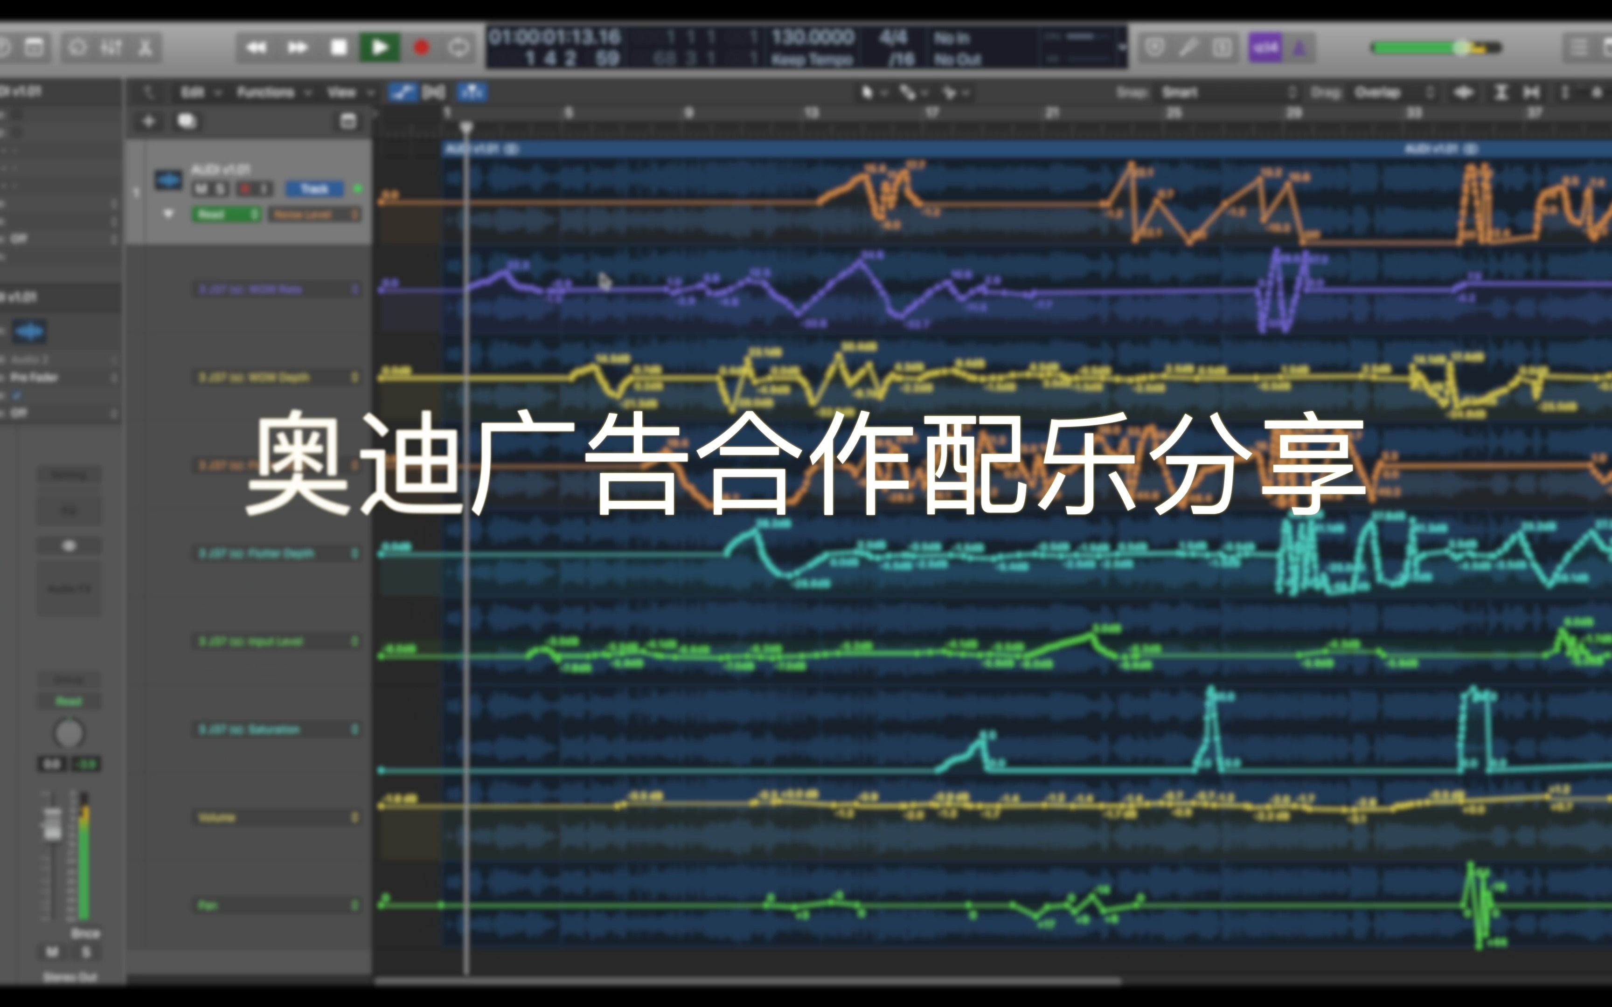
Task: Open the Mixer icon in control bar
Action: (x=111, y=47)
